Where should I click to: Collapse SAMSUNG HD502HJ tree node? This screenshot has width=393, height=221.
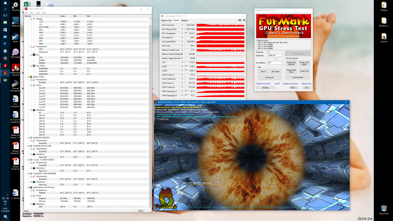point(28,138)
